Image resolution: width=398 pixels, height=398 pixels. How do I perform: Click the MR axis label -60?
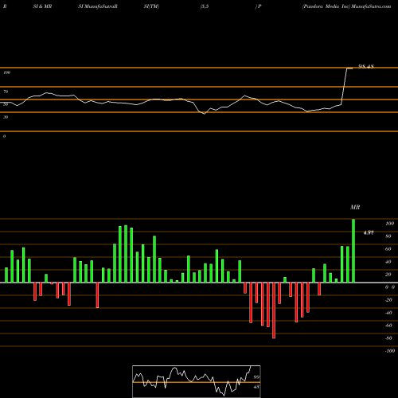tap(388, 326)
